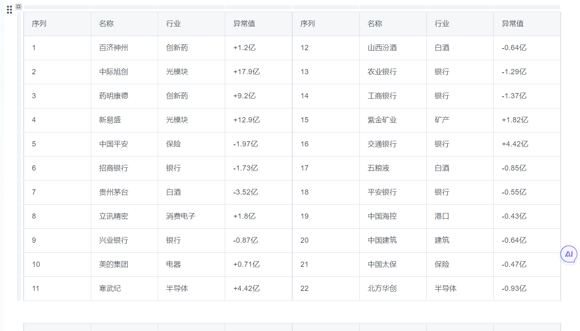
Task: Select the 港口 industry cell
Action: 442,216
